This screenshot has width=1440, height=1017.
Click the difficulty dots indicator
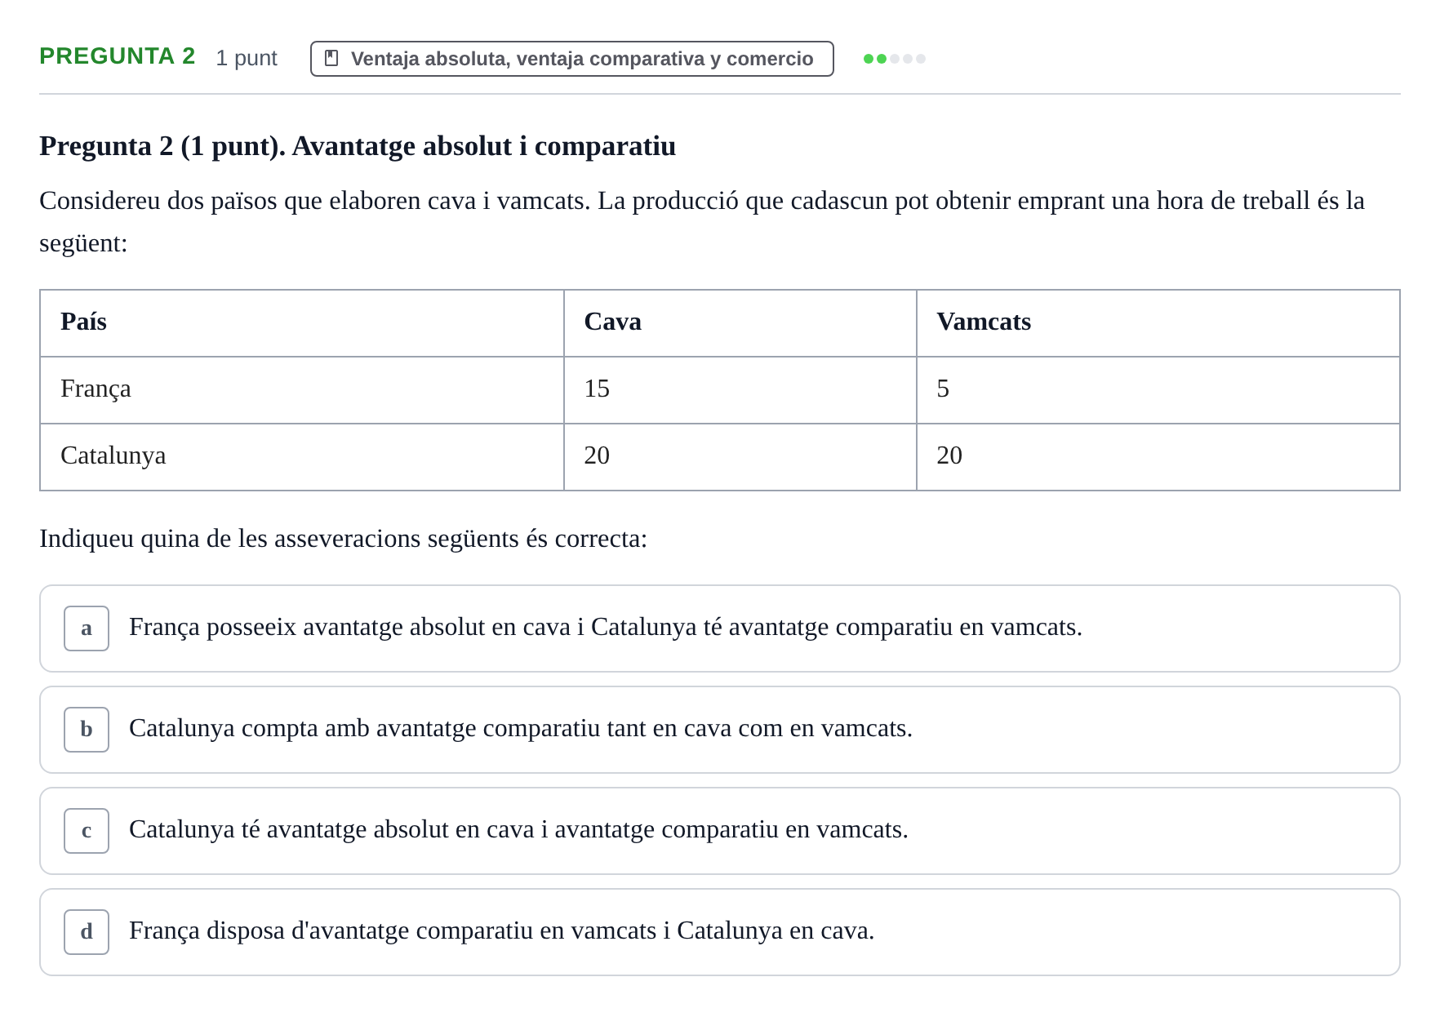click(895, 59)
